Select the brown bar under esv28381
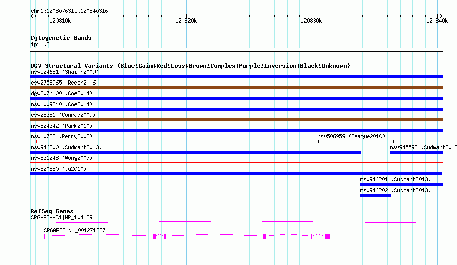457x265 pixels. coord(236,120)
